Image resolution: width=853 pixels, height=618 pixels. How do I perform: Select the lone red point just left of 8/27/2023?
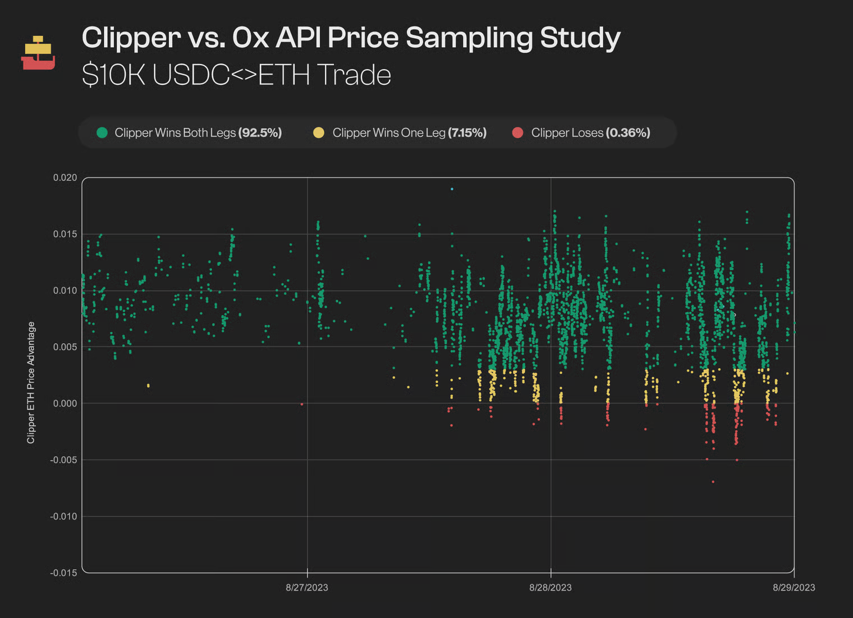302,404
